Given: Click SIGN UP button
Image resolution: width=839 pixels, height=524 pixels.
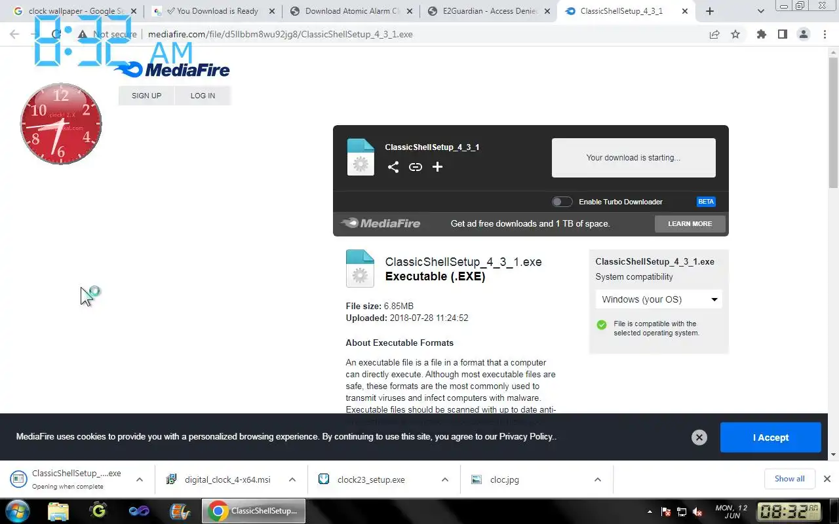Looking at the screenshot, I should 146,96.
